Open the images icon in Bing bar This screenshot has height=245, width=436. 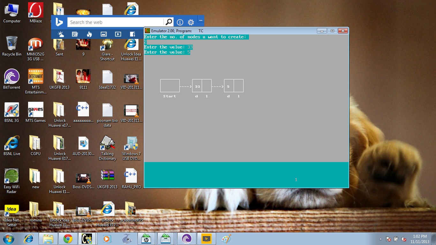104,34
